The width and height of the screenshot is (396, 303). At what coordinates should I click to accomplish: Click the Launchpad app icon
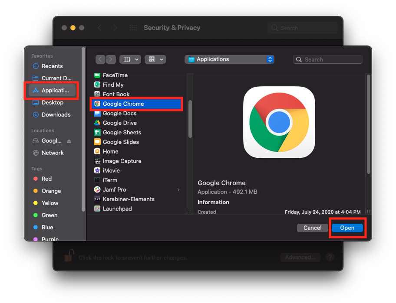[97, 209]
